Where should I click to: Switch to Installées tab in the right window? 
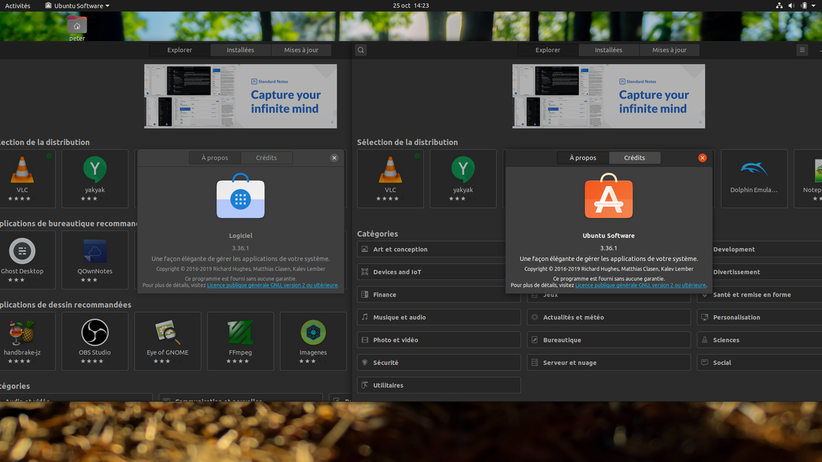click(608, 50)
